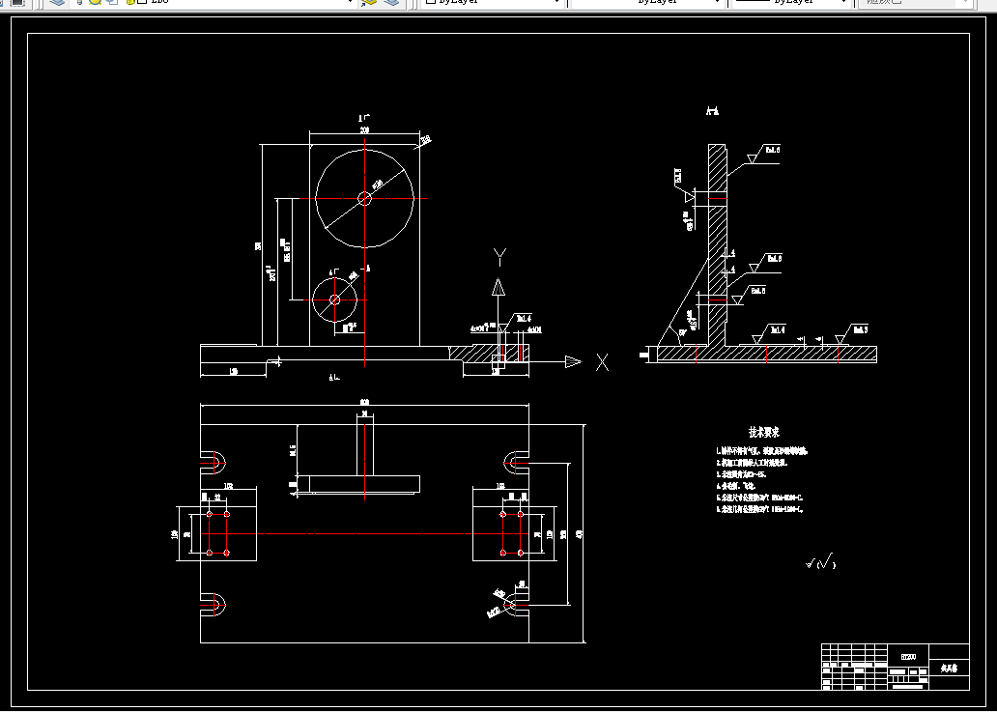Select the small circle in the front view

click(x=334, y=299)
